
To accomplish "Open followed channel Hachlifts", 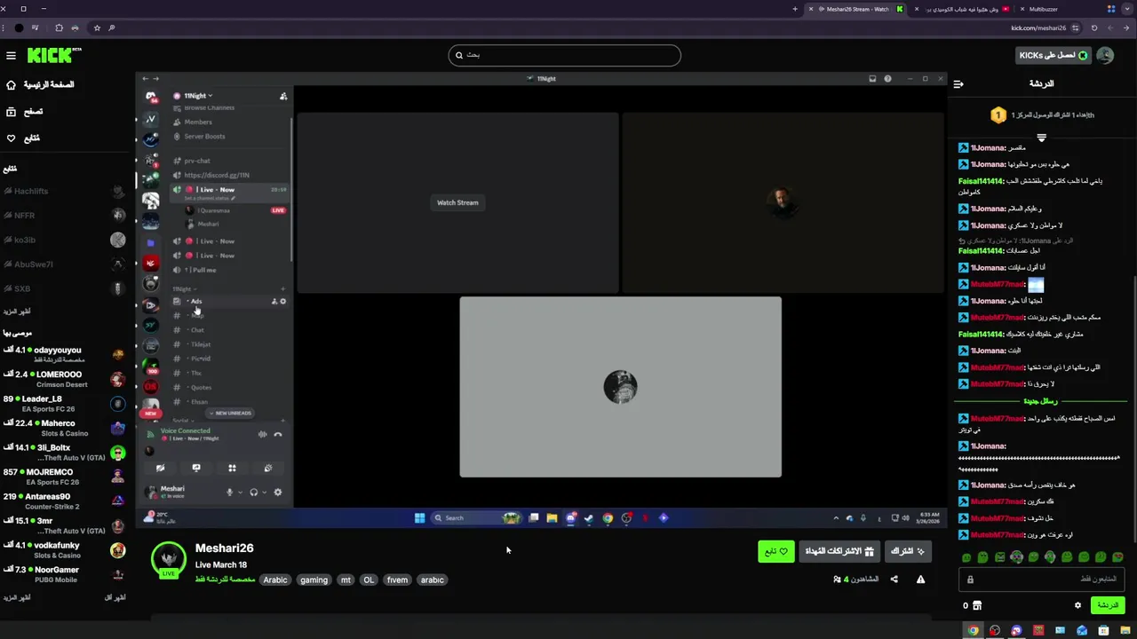I will click(x=64, y=191).
